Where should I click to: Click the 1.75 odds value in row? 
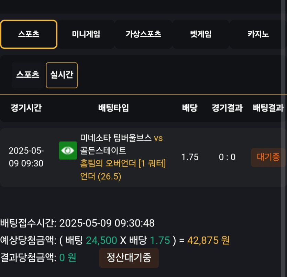point(190,157)
